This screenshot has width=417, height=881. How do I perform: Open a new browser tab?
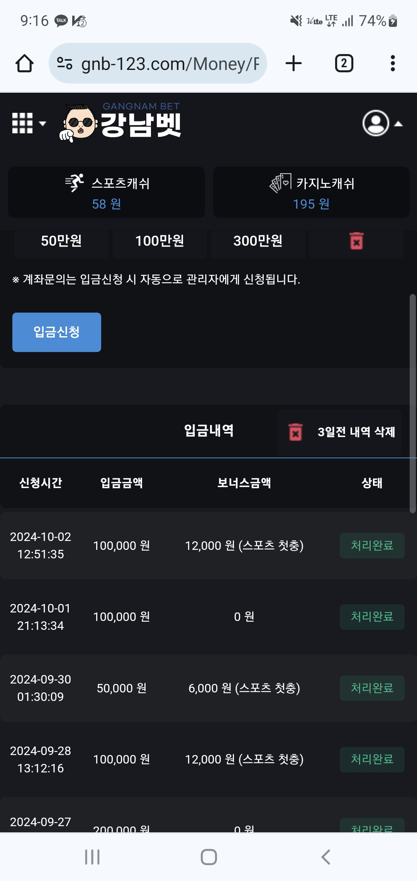tap(293, 63)
